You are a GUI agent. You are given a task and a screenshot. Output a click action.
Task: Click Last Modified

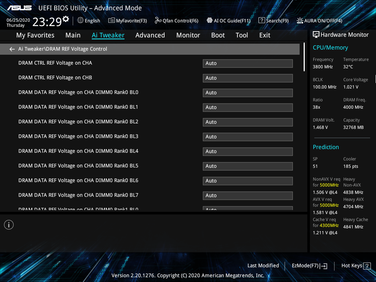pos(263,266)
